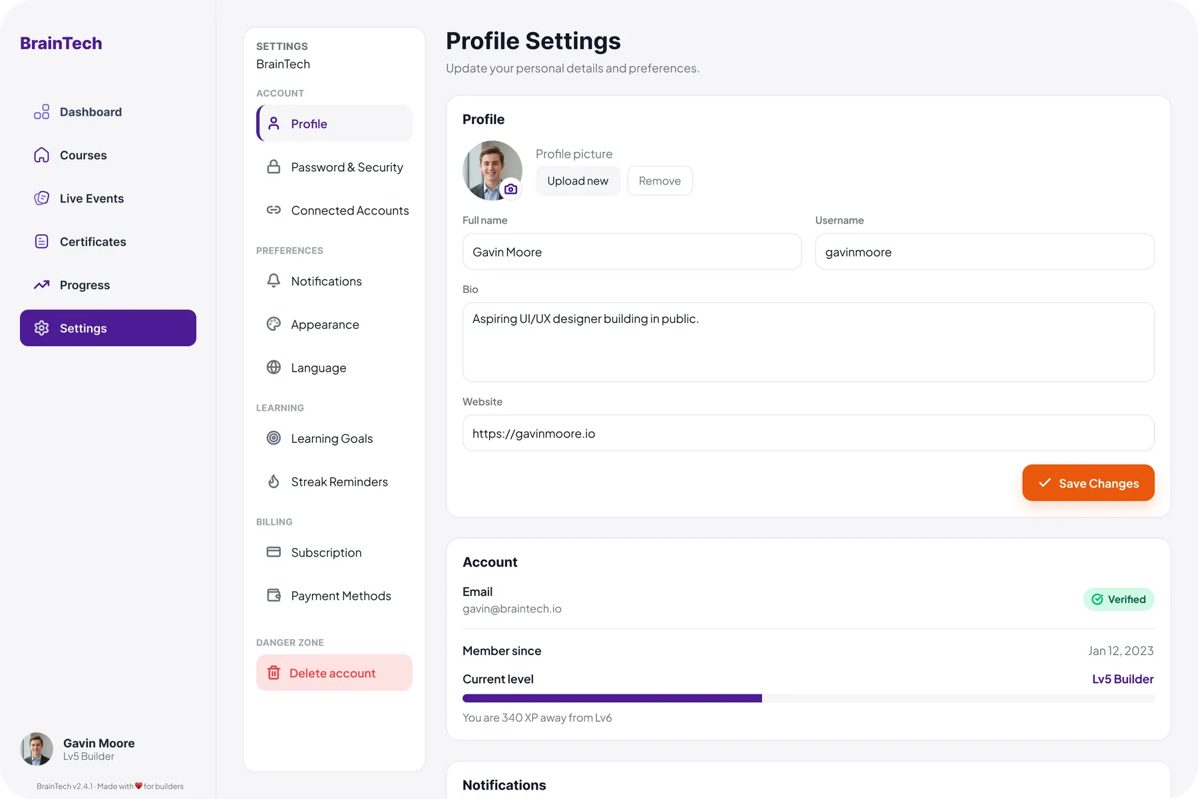Go to Courses in the sidebar
This screenshot has height=799, width=1198.
click(x=108, y=155)
